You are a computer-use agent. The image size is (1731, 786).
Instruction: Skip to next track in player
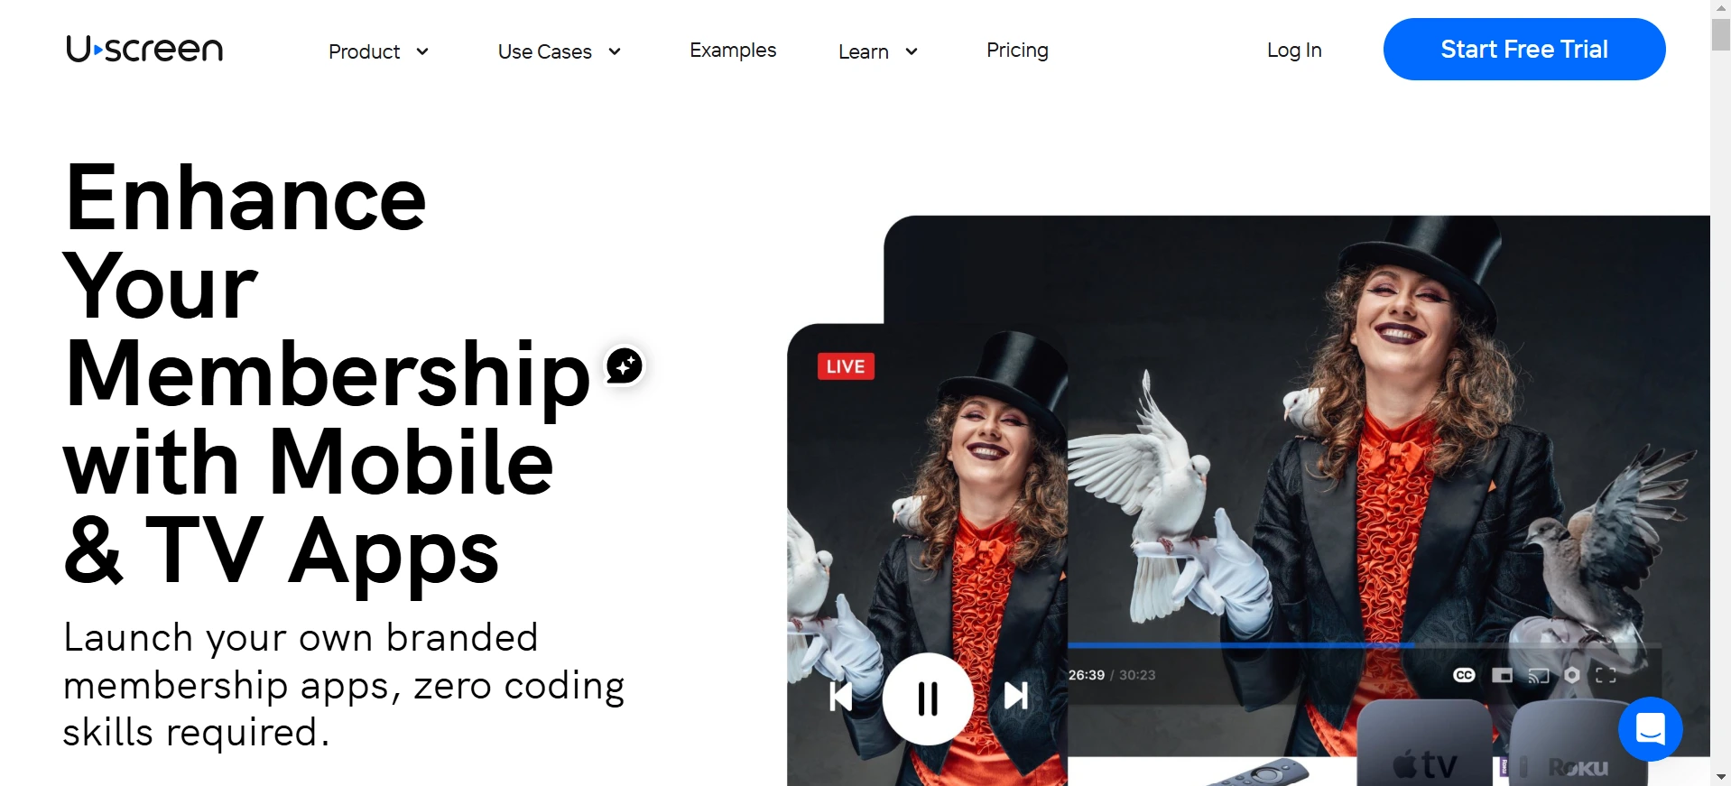coord(1016,695)
